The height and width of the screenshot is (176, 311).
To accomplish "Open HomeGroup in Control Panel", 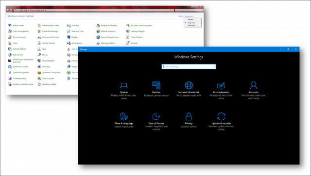I will tap(74, 43).
